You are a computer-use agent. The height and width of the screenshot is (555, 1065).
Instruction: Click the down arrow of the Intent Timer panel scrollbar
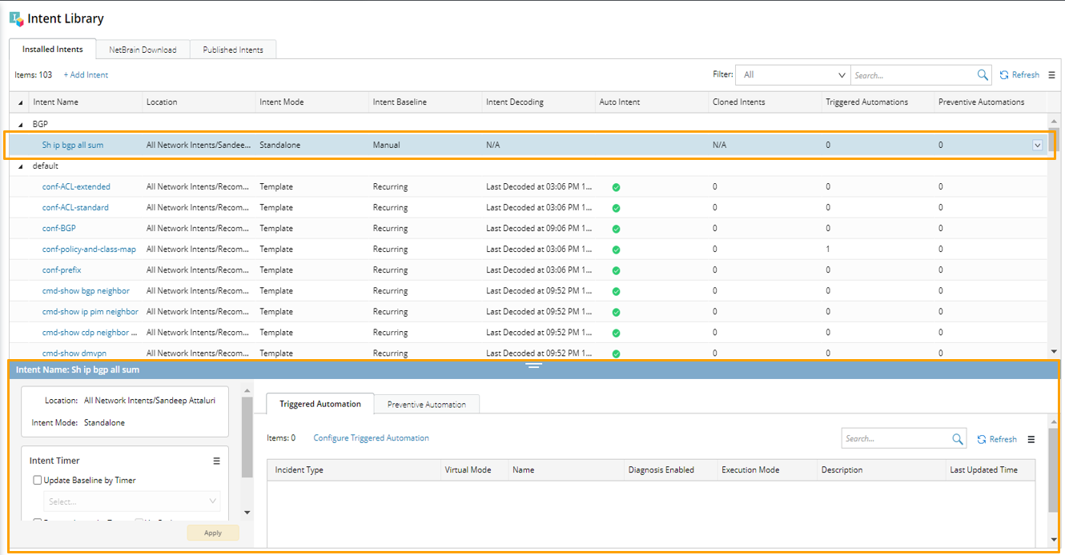[247, 513]
